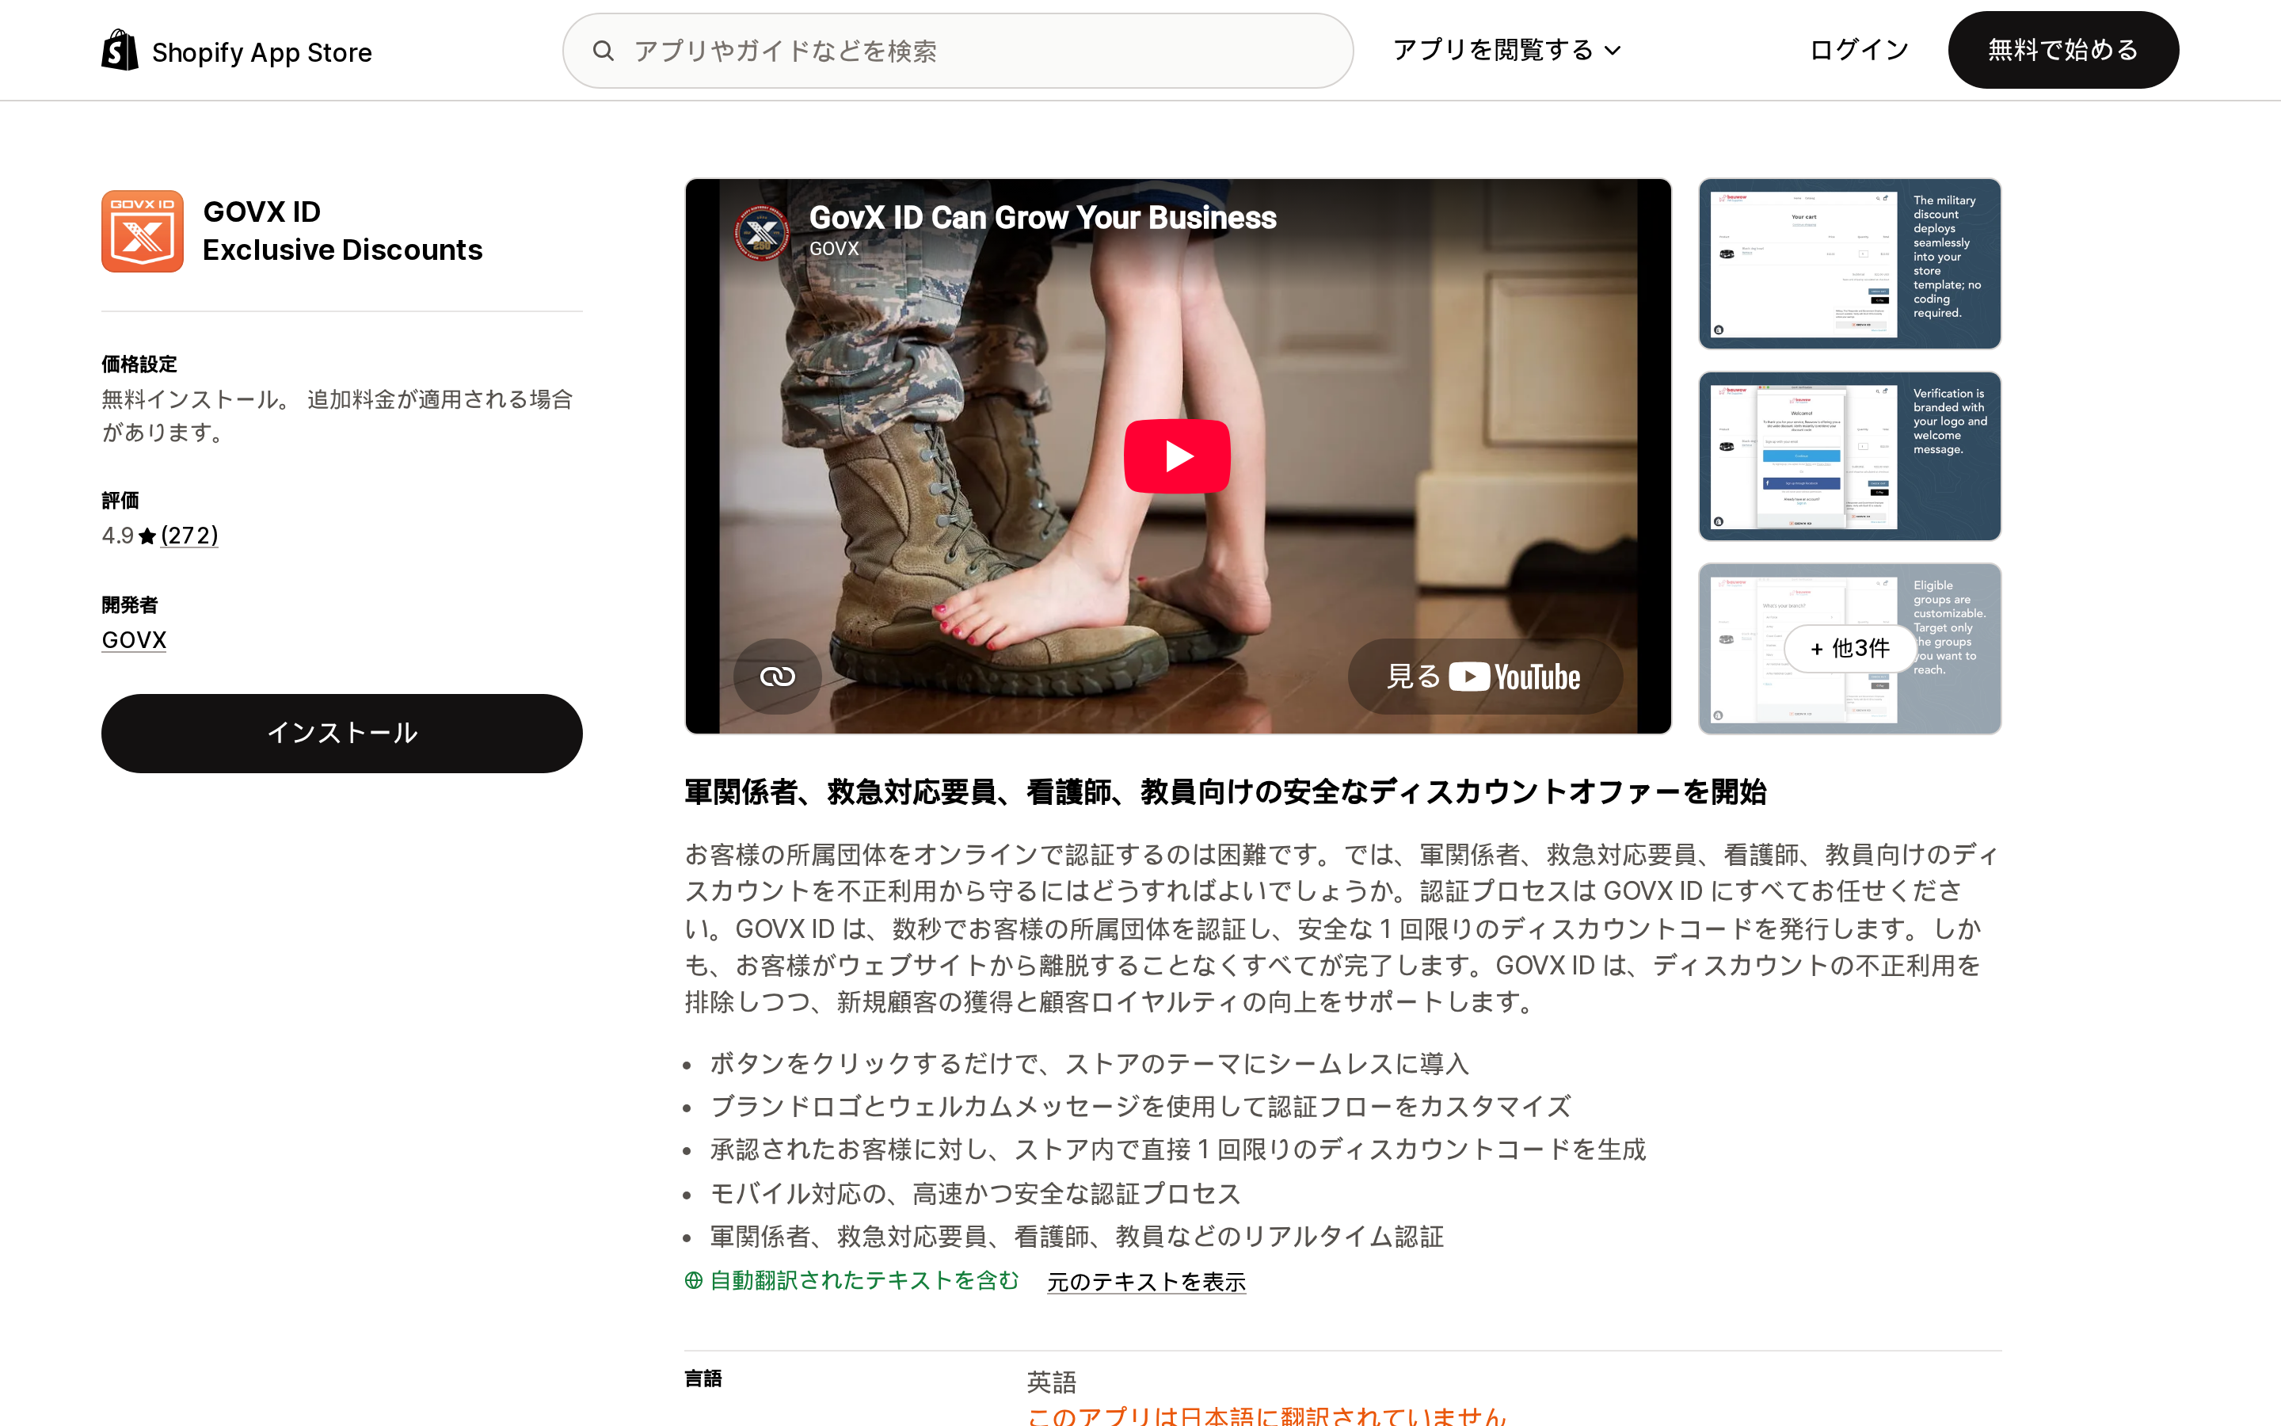Open the GOVX developer link
Viewport: 2281px width, 1426px height.
pyautogui.click(x=134, y=640)
